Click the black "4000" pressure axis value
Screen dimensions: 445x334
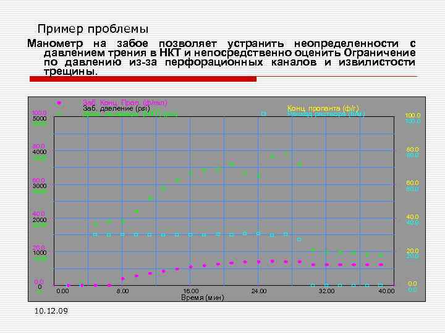coord(40,152)
